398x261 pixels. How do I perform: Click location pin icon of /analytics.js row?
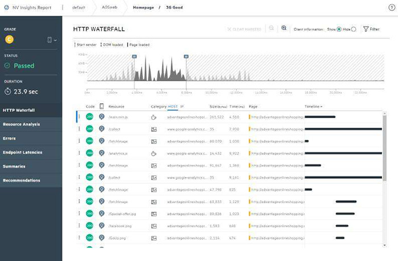pos(102,153)
